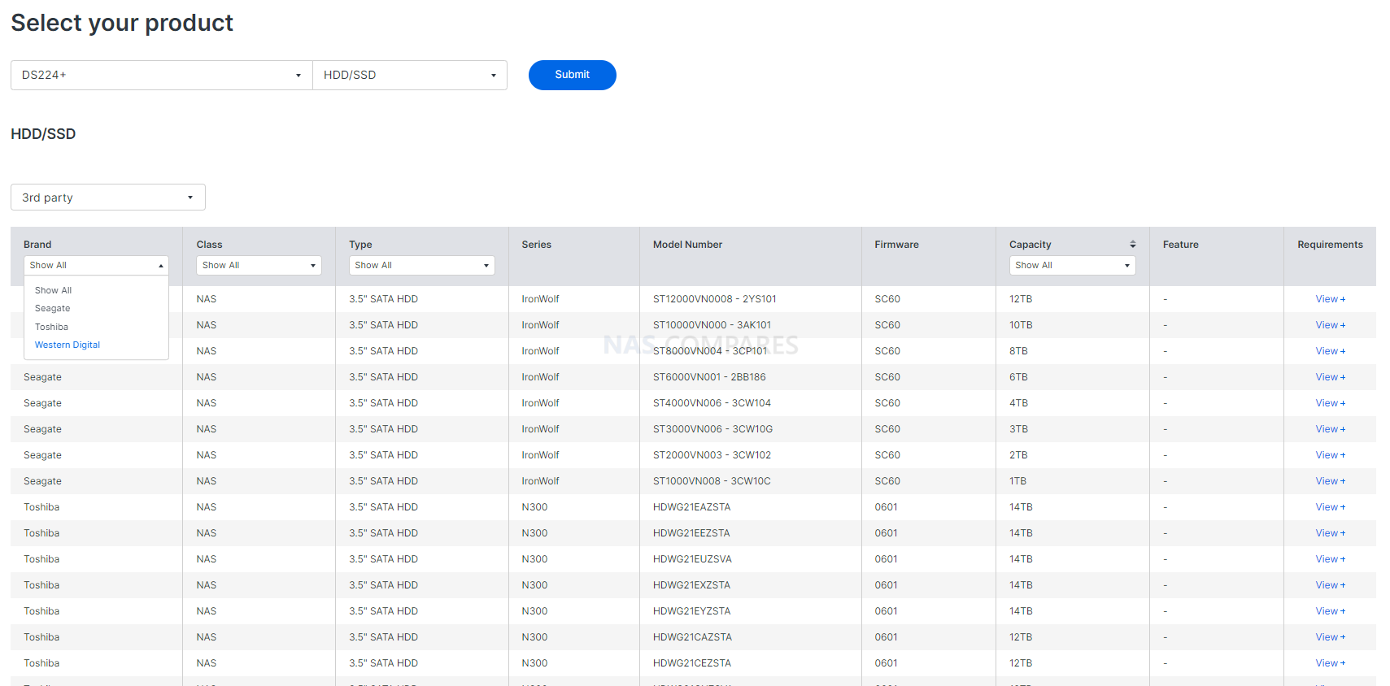1390x686 pixels.
Task: Click the Model Number column header
Action: (687, 245)
